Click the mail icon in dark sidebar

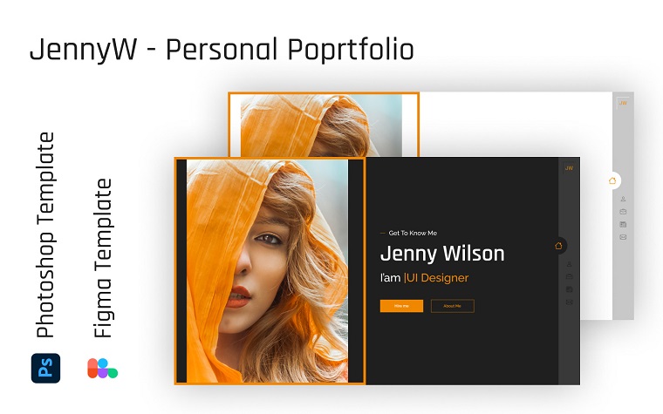coord(569,302)
